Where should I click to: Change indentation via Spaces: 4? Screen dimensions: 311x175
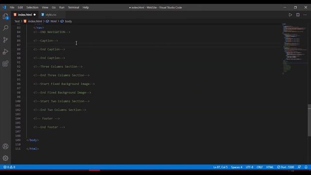coord(237,167)
